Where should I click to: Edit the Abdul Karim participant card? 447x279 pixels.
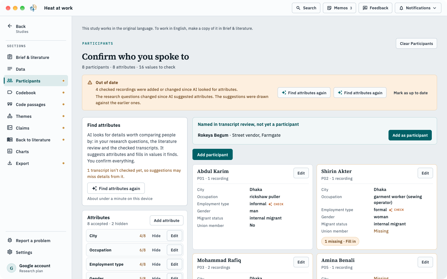pos(301,173)
